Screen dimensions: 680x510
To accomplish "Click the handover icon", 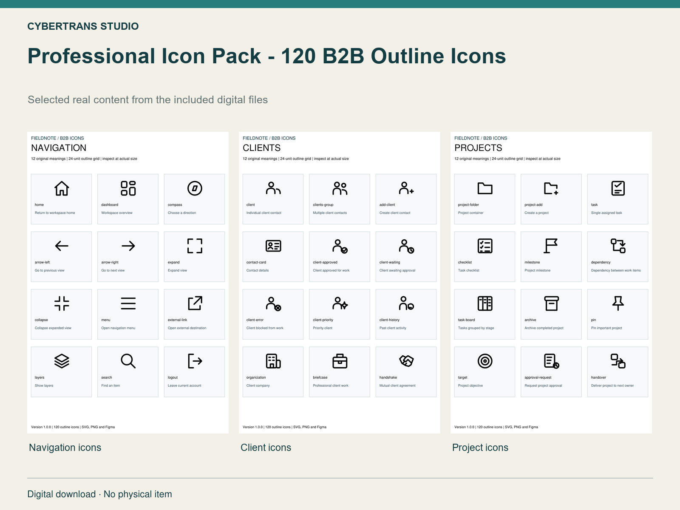I will point(618,361).
